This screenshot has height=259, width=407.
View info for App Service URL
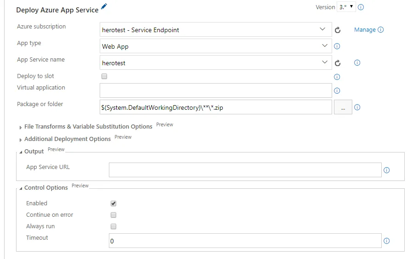[386, 170]
